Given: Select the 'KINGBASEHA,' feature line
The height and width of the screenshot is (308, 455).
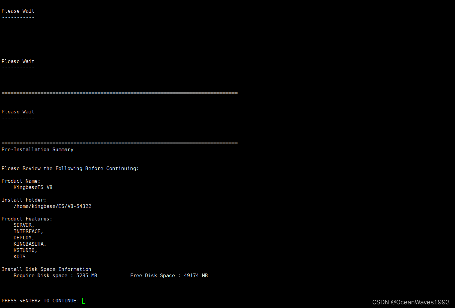Looking at the screenshot, I should tap(30, 244).
